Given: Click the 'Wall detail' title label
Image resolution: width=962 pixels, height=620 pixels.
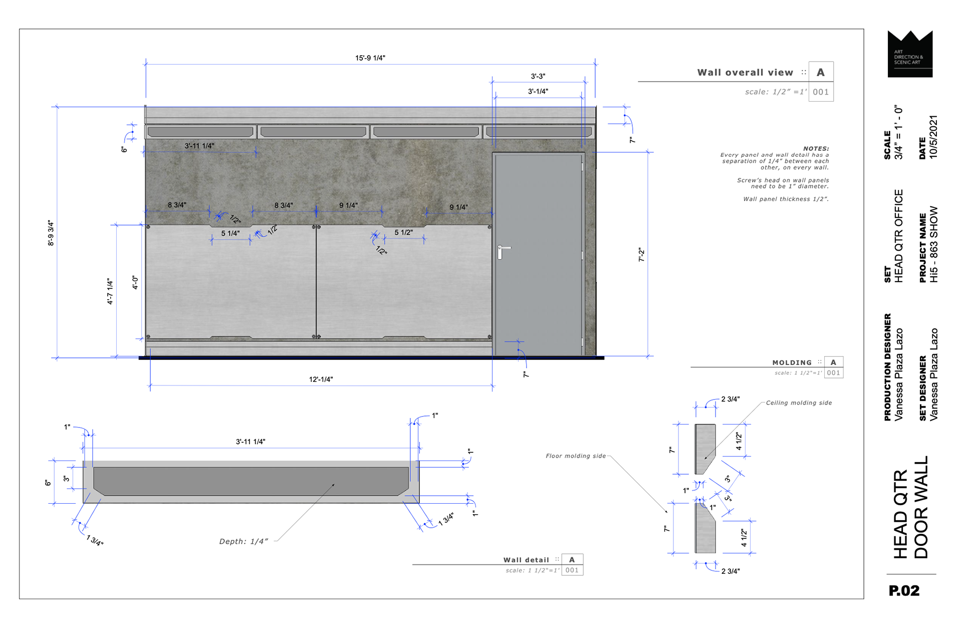Looking at the screenshot, I should [x=526, y=560].
